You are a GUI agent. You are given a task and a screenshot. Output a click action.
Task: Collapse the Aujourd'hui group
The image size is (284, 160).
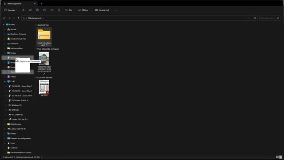tap(36, 25)
